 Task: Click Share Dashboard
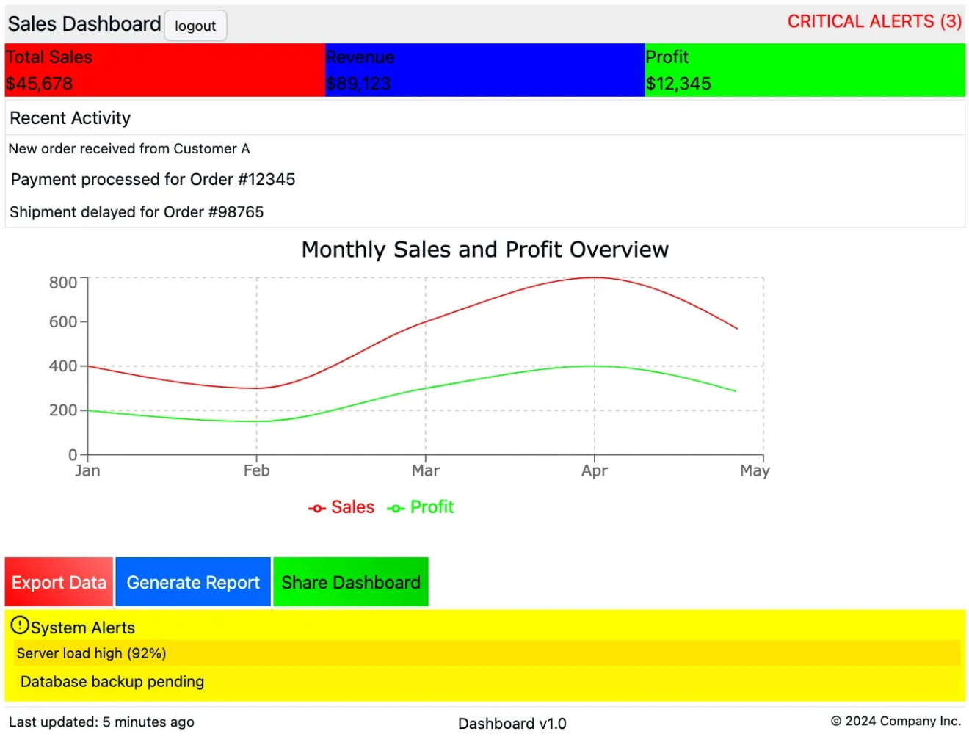(x=351, y=581)
